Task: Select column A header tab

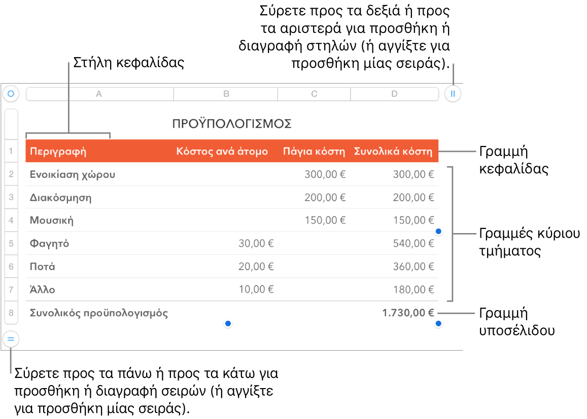Action: pos(99,94)
